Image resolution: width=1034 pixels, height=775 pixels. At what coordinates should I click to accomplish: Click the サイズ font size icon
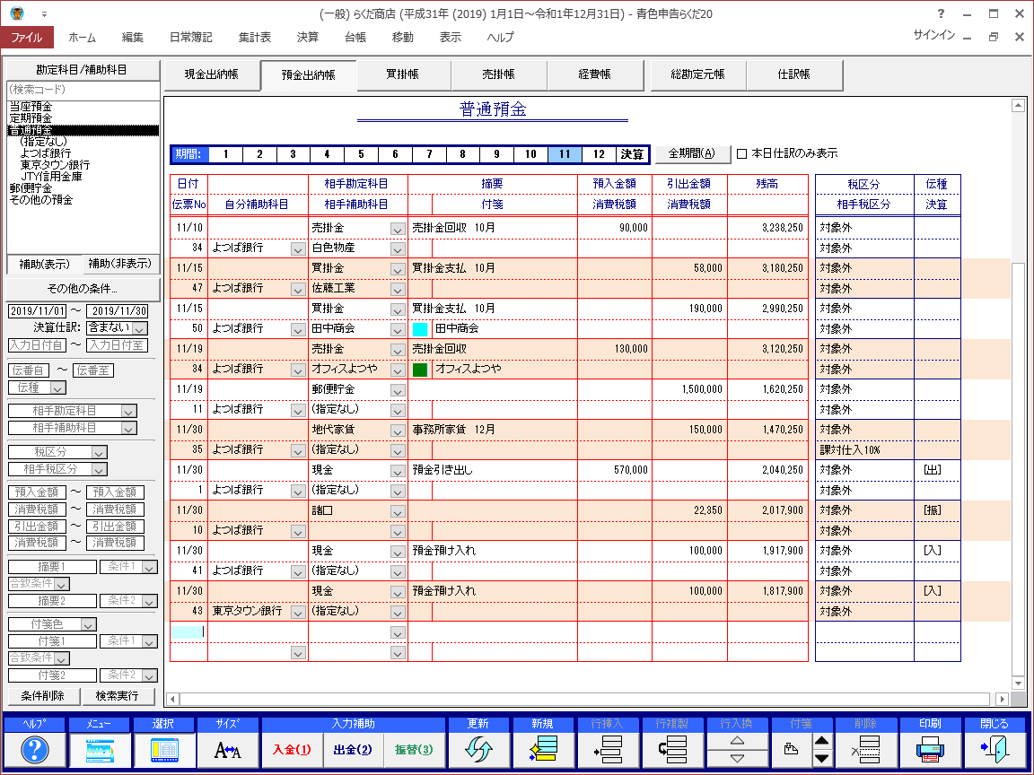227,750
